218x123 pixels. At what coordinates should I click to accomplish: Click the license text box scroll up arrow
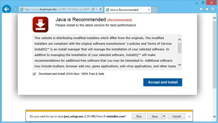coord(179,40)
